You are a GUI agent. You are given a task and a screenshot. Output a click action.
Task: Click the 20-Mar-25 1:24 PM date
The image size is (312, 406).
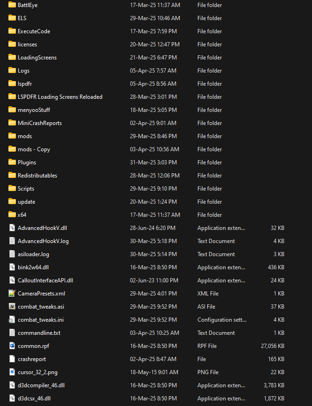click(153, 202)
